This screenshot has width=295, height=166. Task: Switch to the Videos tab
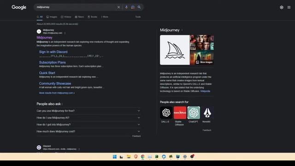click(x=66, y=17)
